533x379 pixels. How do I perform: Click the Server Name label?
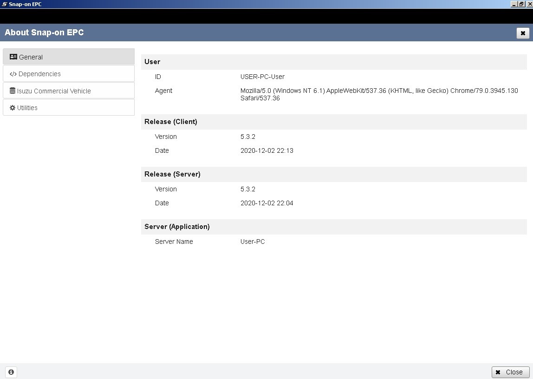point(174,242)
